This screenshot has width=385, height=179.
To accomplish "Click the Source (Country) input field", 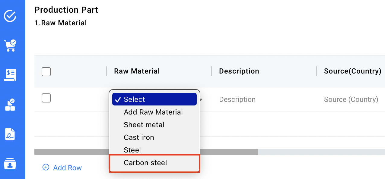I will tap(351, 99).
